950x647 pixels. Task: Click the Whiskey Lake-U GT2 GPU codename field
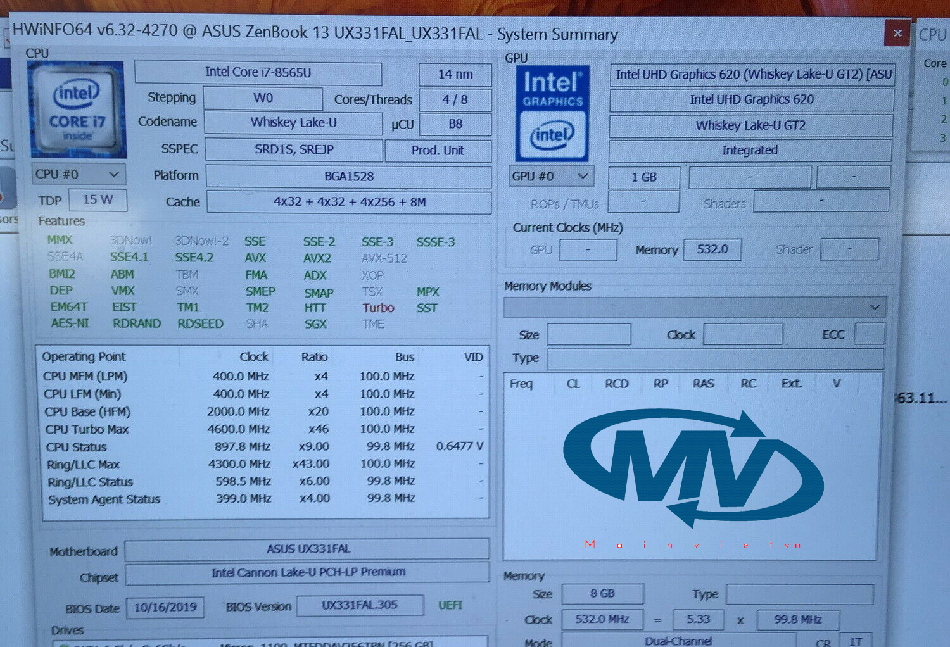(x=750, y=125)
